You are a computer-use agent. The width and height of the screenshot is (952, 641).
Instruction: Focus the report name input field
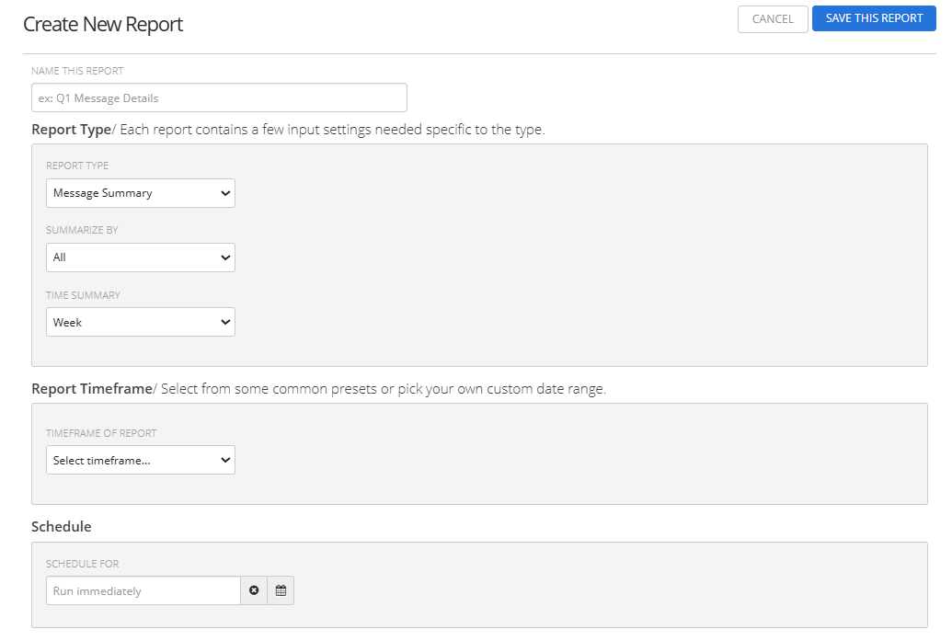coord(219,97)
